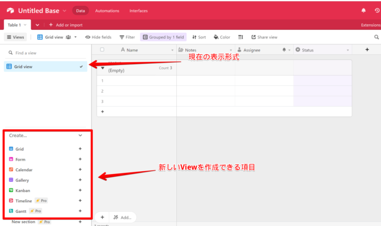
Task: Click the search magnifier in the toolbar
Action: tap(376, 37)
